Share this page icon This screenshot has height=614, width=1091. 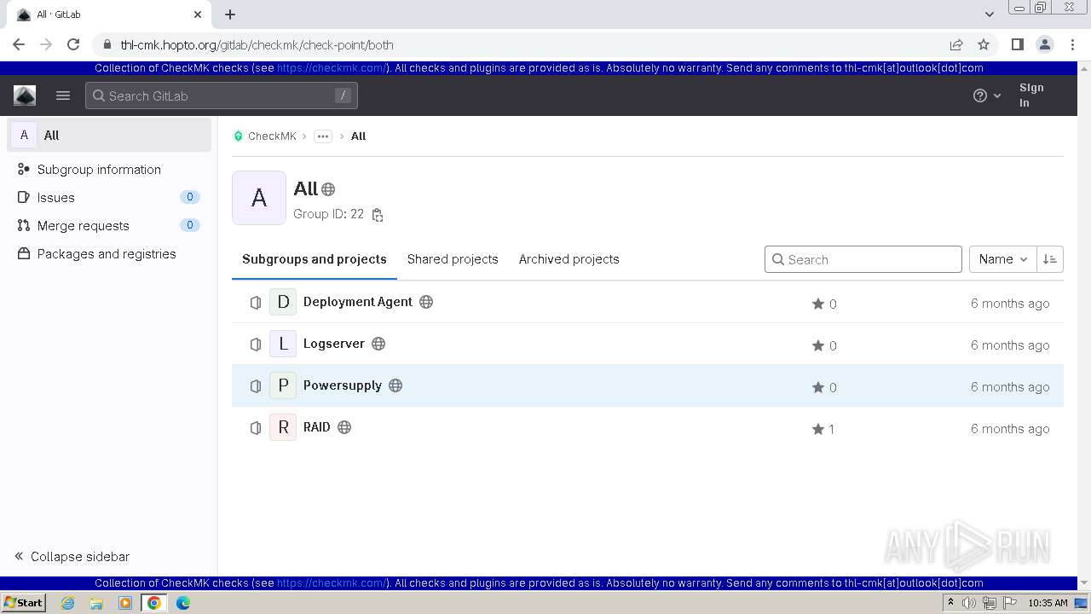[x=956, y=44]
